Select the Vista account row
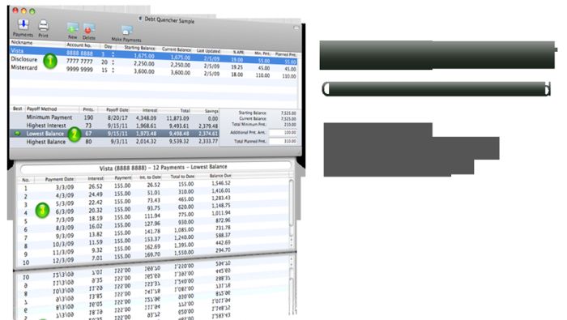Image resolution: width=567 pixels, height=320 pixels. coord(154,55)
